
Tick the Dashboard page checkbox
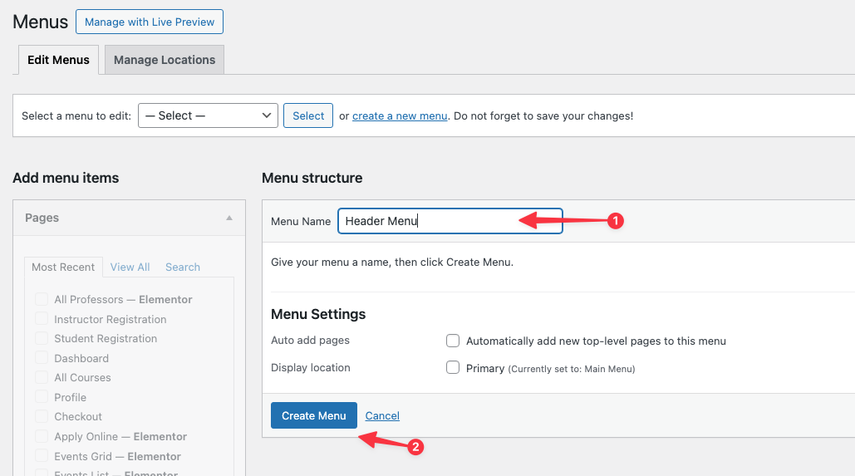point(42,358)
